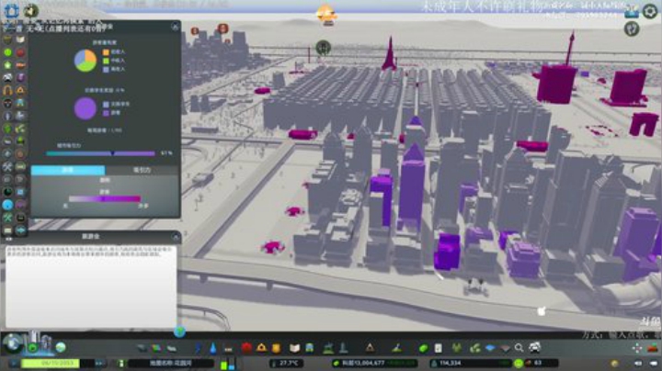662x371 pixels.
Task: Open the Fire department menu
Action: tap(261, 348)
